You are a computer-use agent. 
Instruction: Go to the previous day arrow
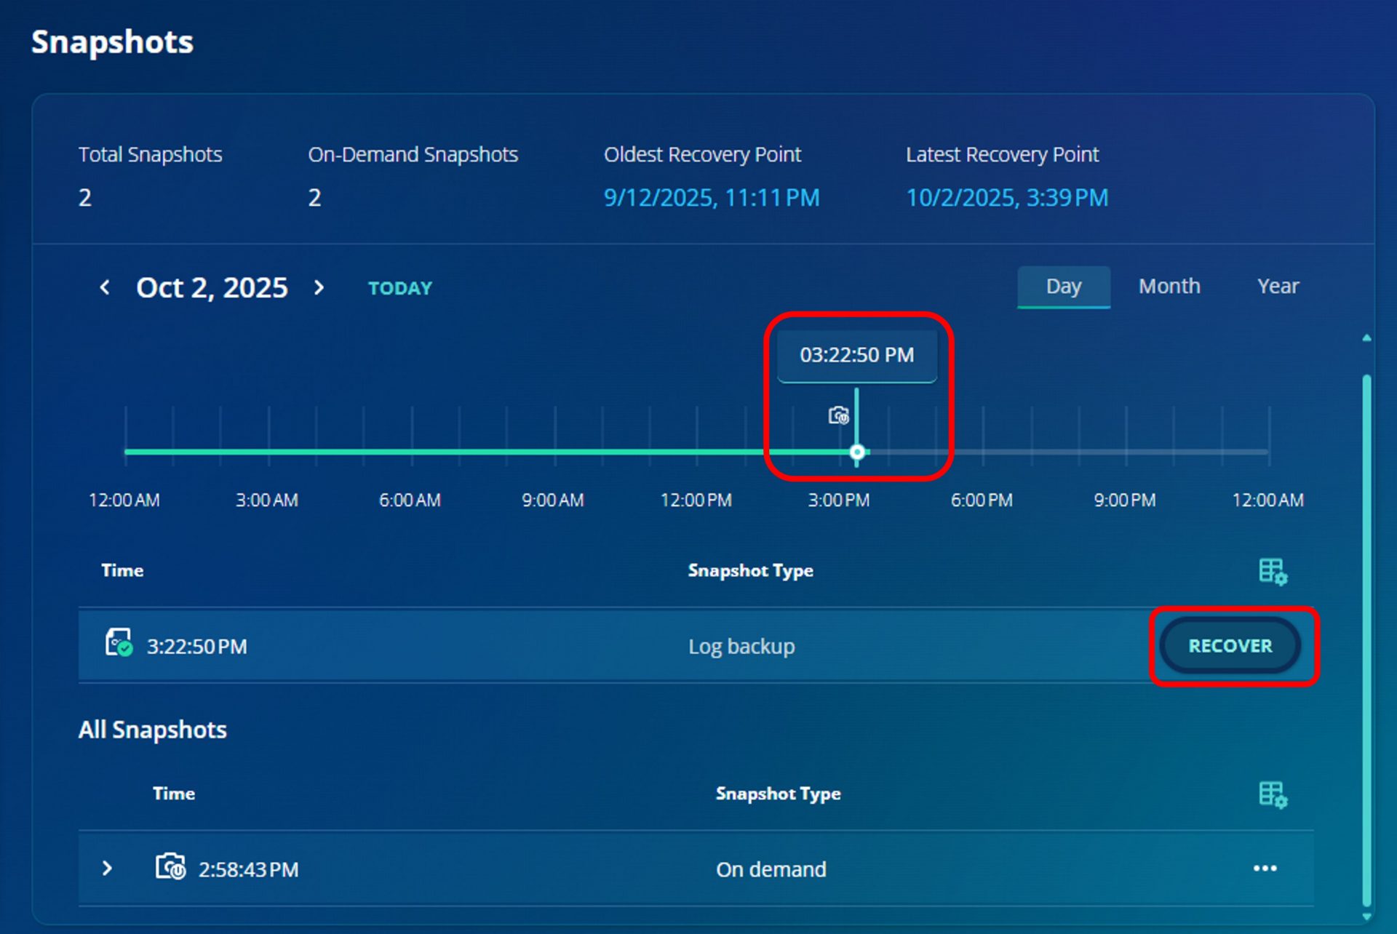coord(105,287)
